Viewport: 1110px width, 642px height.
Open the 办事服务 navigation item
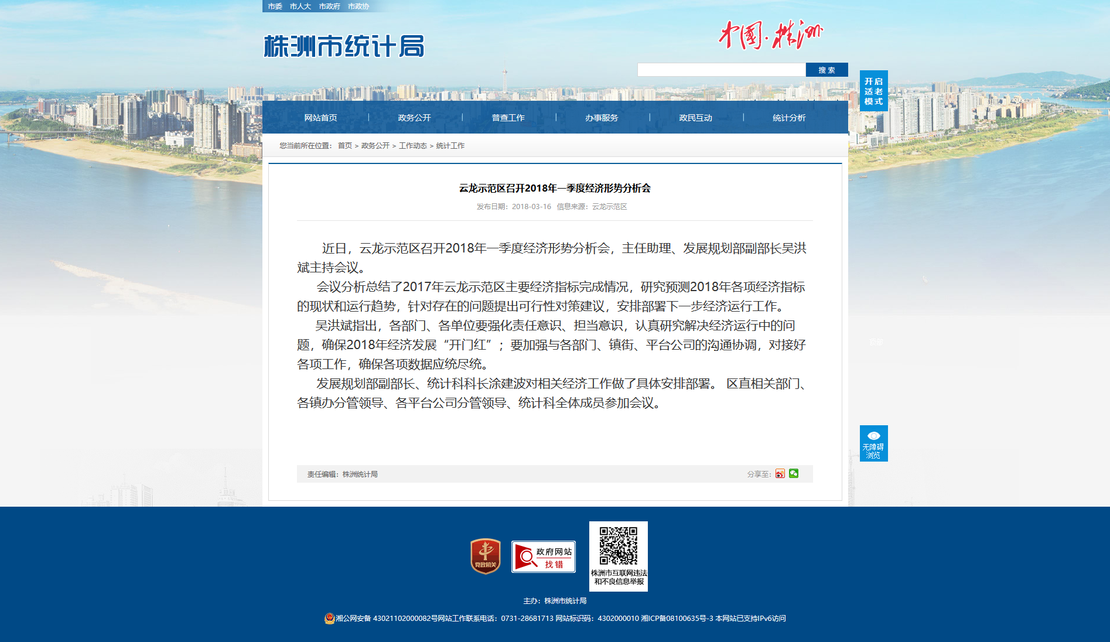pos(602,118)
